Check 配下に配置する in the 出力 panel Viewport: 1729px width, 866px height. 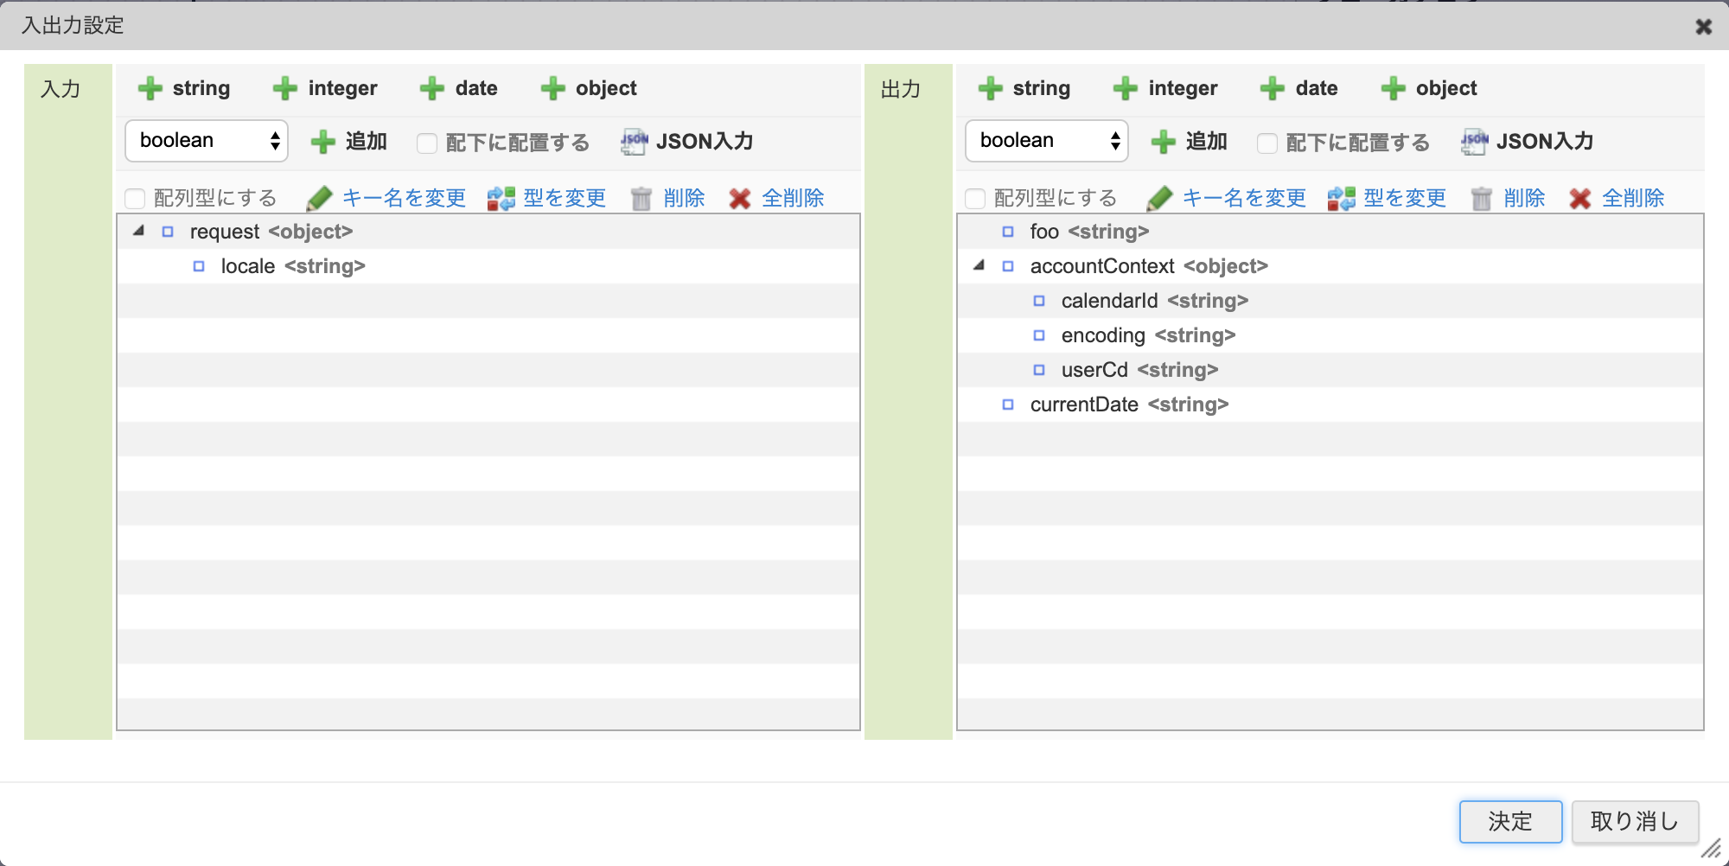tap(1267, 142)
